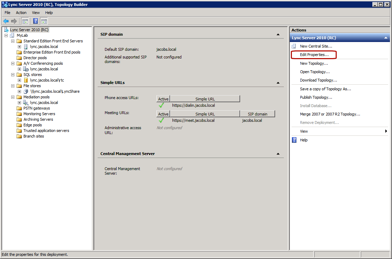This screenshot has height=259, width=392.
Task: Click Publish Topology... action
Action: (316, 97)
